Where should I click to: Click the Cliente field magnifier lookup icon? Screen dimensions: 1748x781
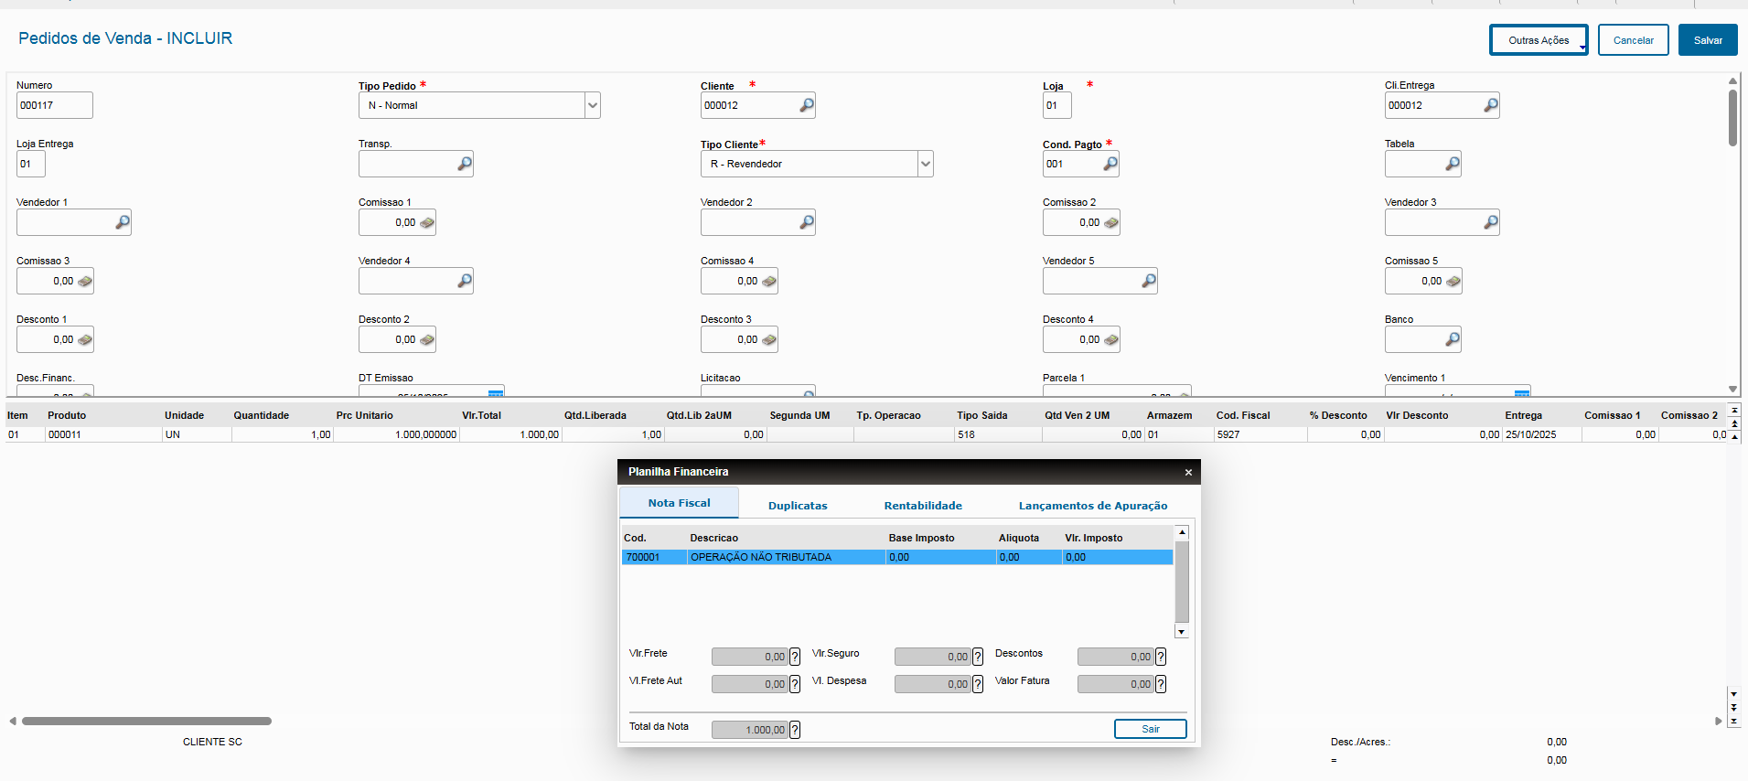click(806, 105)
